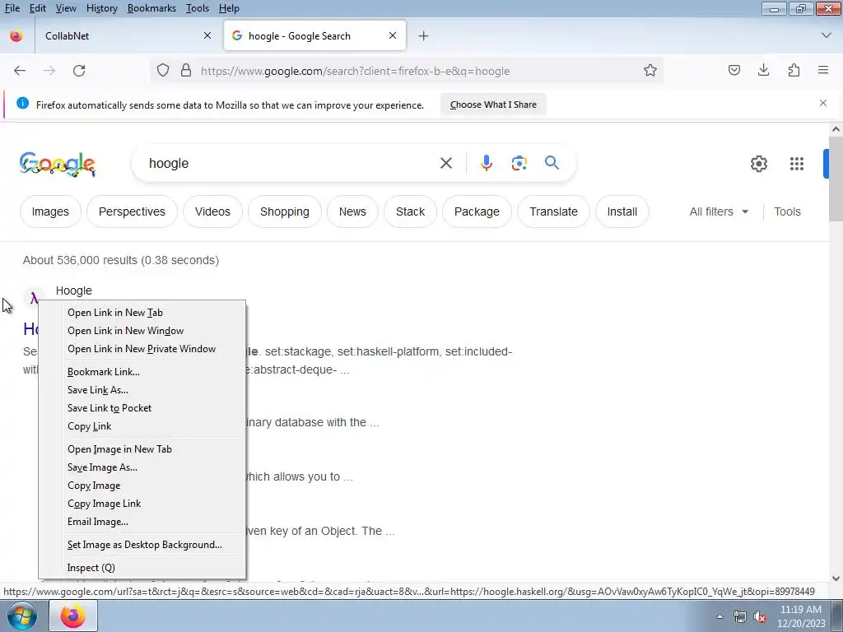Open tracking protection shield icon
Viewport: 843px width, 632px height.
pyautogui.click(x=163, y=71)
